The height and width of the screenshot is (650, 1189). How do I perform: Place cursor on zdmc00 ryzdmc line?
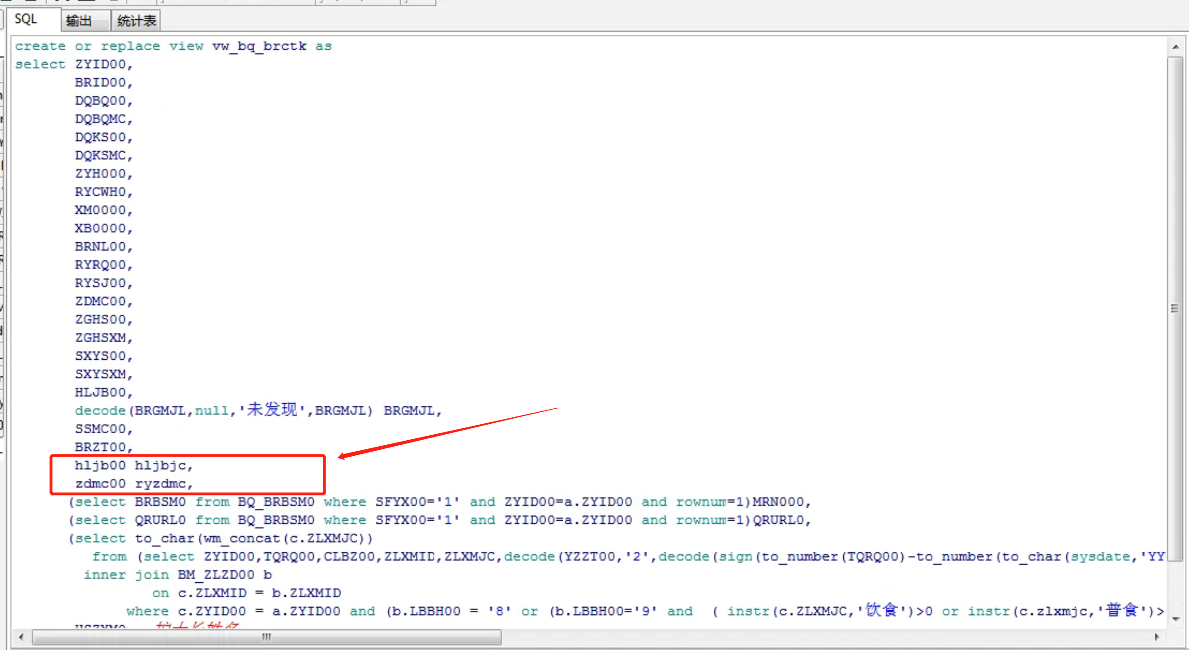click(133, 484)
